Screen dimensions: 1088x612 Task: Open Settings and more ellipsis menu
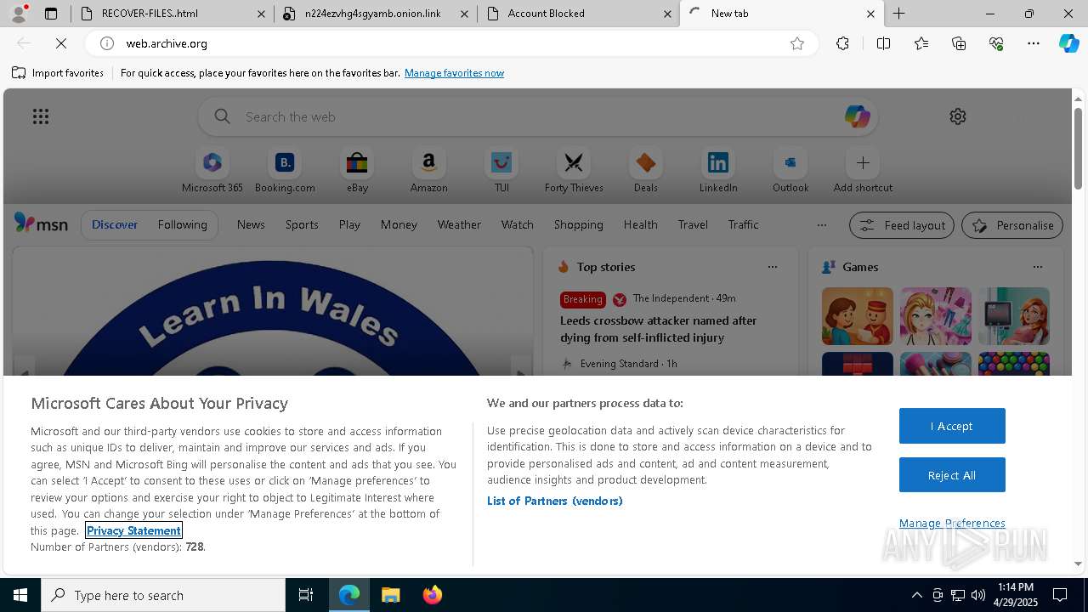tap(1034, 43)
